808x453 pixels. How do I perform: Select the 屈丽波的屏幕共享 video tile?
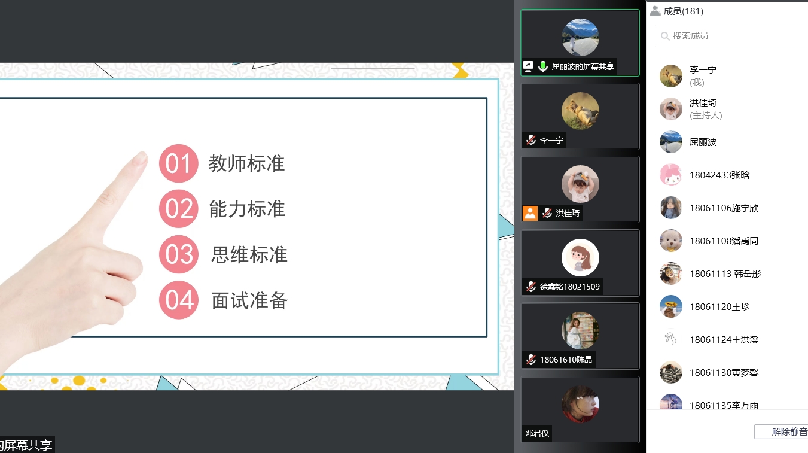pos(580,42)
